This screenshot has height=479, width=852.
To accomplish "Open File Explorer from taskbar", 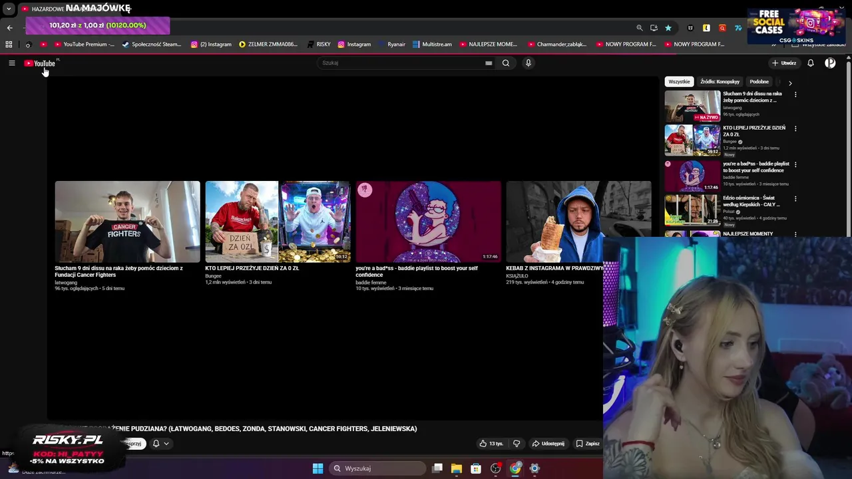I will [457, 468].
